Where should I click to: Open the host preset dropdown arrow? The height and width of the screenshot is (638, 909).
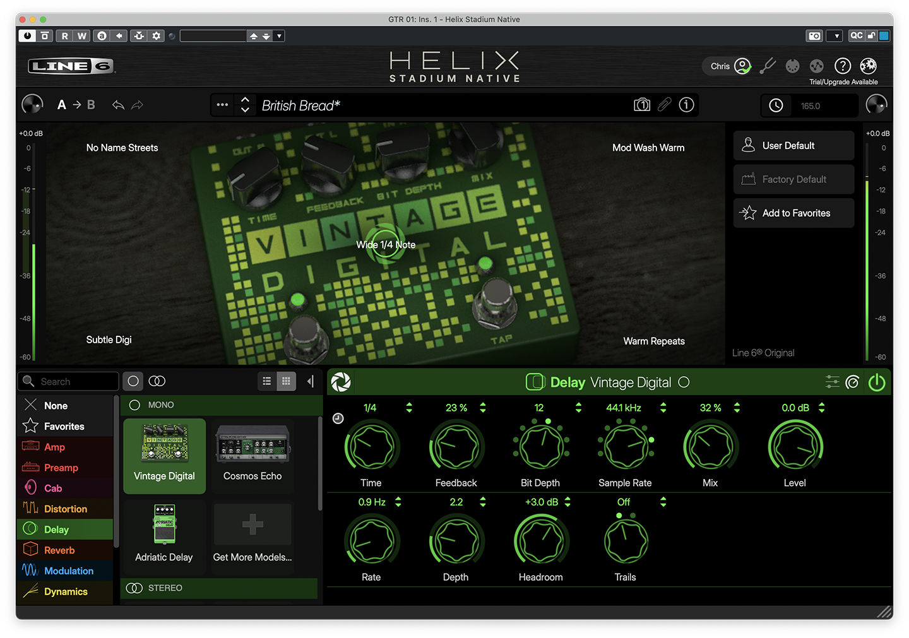(x=279, y=36)
